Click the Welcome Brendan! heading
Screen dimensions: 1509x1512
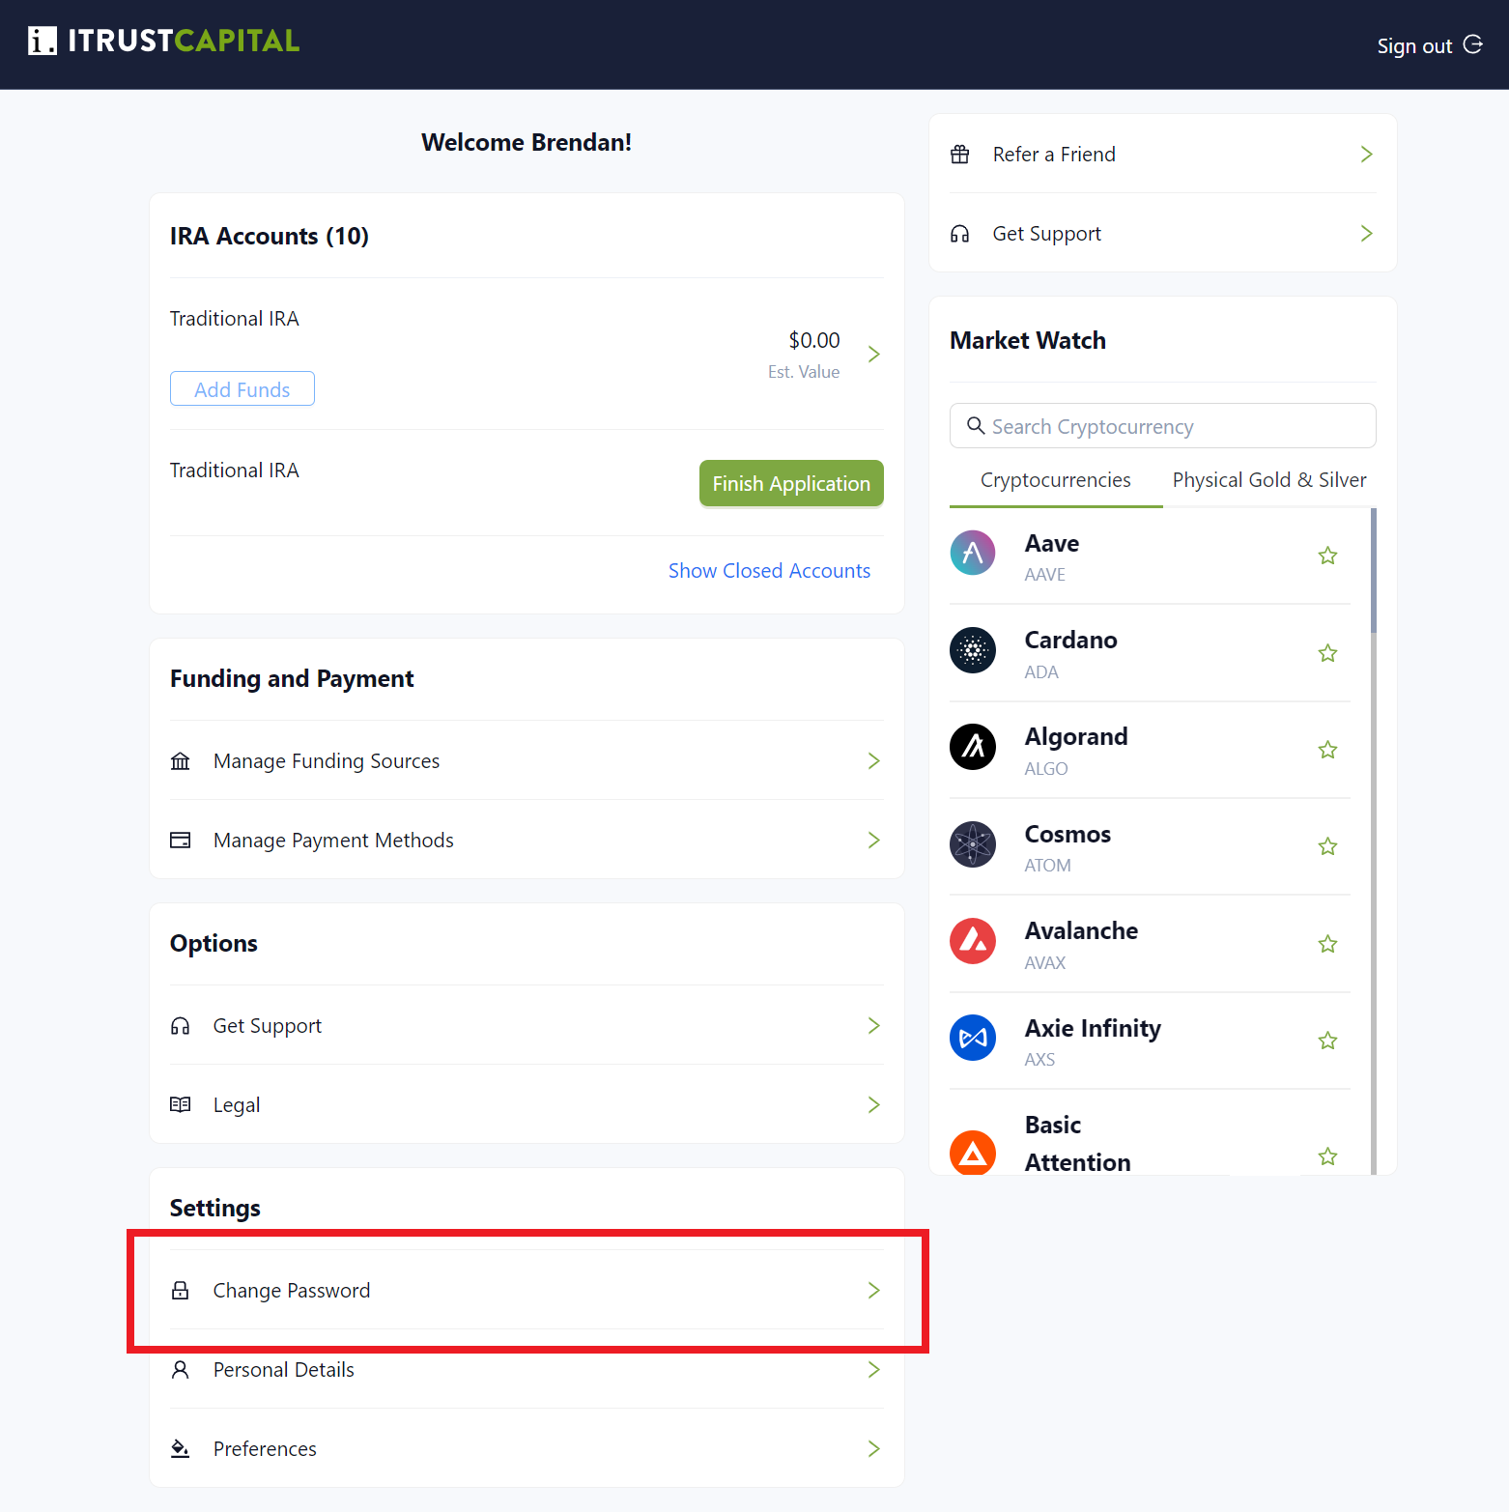pyautogui.click(x=527, y=143)
